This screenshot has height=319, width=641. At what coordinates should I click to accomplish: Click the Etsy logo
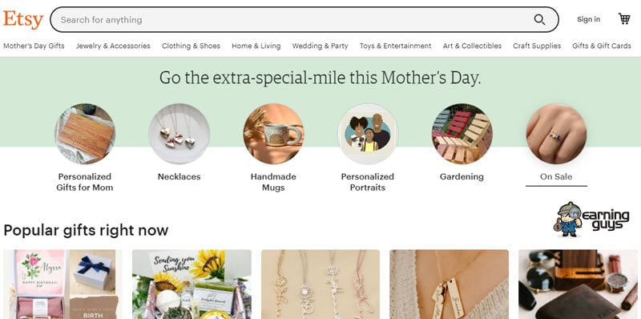coord(23,19)
